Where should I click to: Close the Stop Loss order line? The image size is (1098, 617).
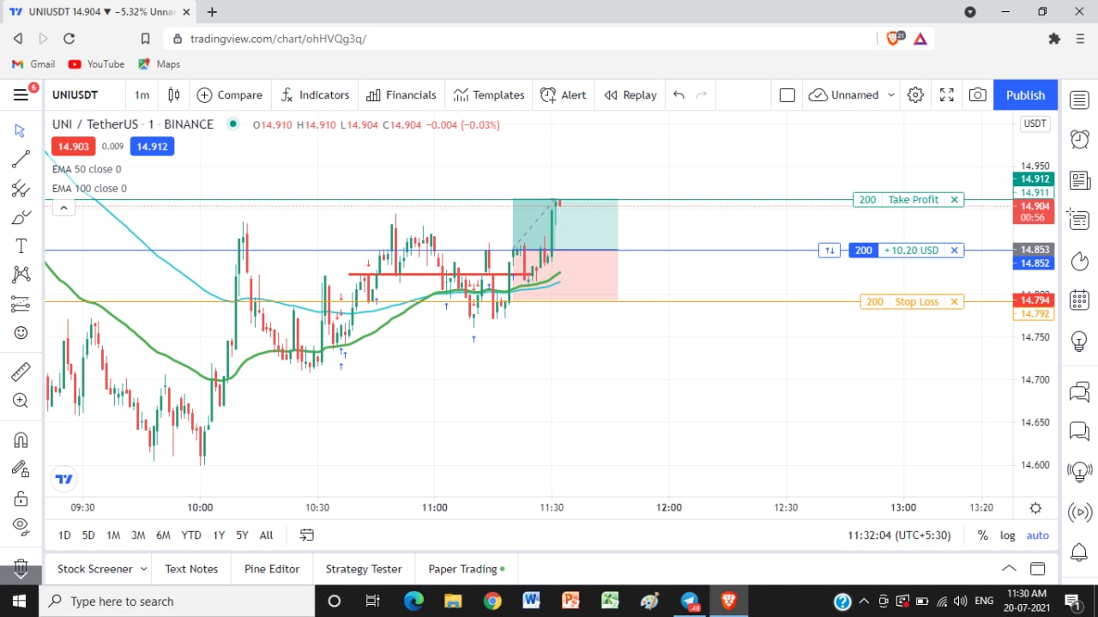coord(955,301)
